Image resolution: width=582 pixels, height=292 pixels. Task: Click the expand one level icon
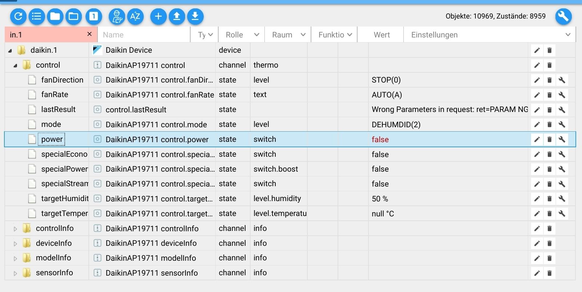[x=94, y=16]
